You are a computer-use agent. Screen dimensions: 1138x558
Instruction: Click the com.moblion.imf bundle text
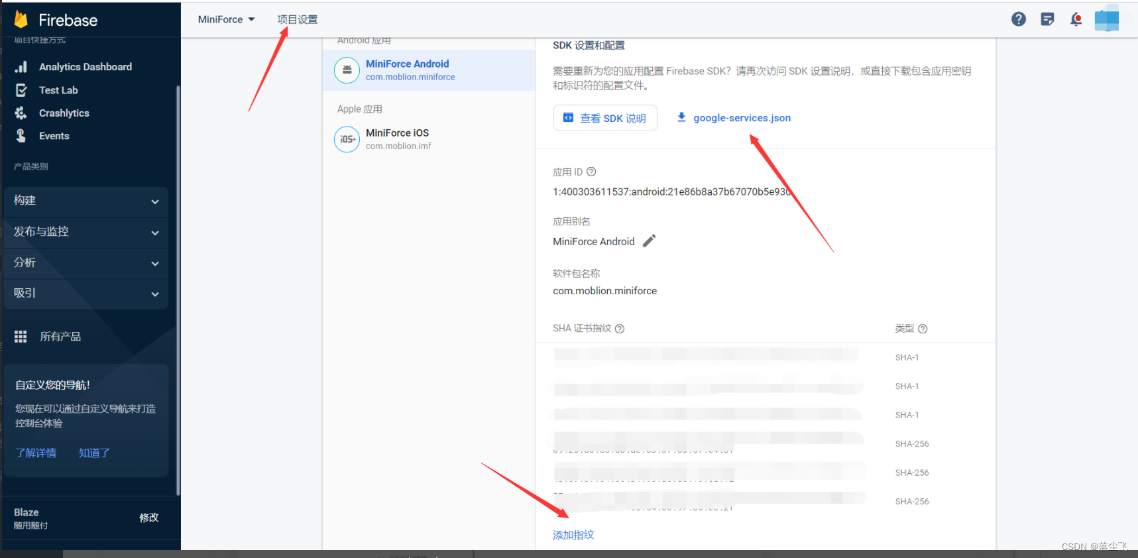(x=398, y=146)
